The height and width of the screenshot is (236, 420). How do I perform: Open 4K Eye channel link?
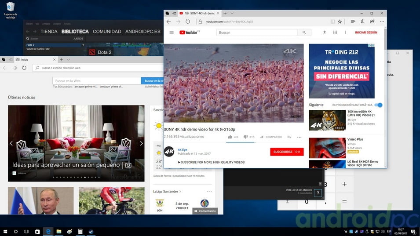click(183, 150)
